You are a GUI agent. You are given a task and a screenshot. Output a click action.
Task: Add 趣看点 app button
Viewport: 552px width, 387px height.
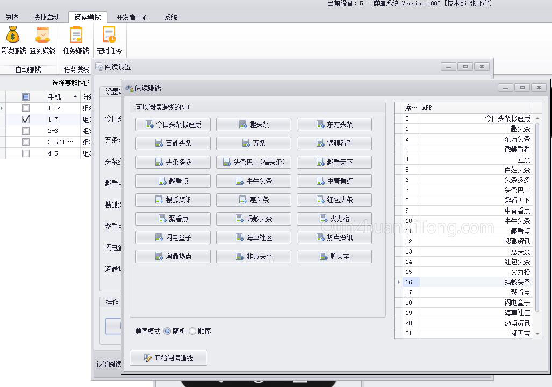point(173,181)
